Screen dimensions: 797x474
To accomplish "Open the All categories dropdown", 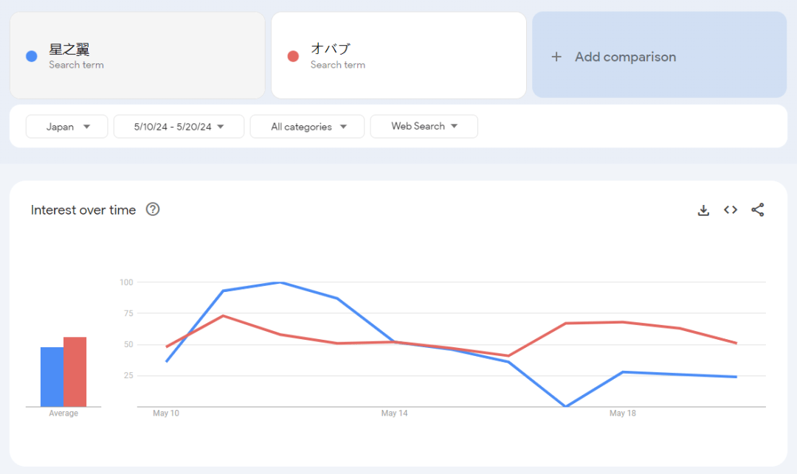I will (x=307, y=127).
